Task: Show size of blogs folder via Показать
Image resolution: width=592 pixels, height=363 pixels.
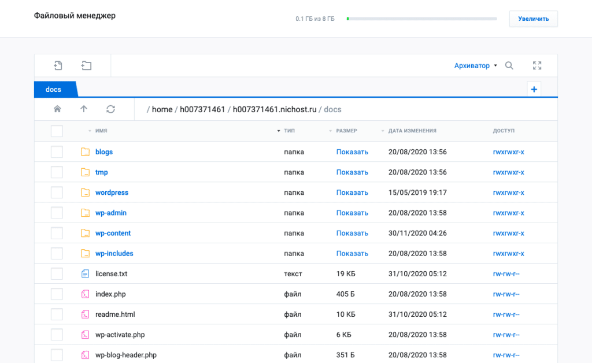Action: tap(352, 151)
